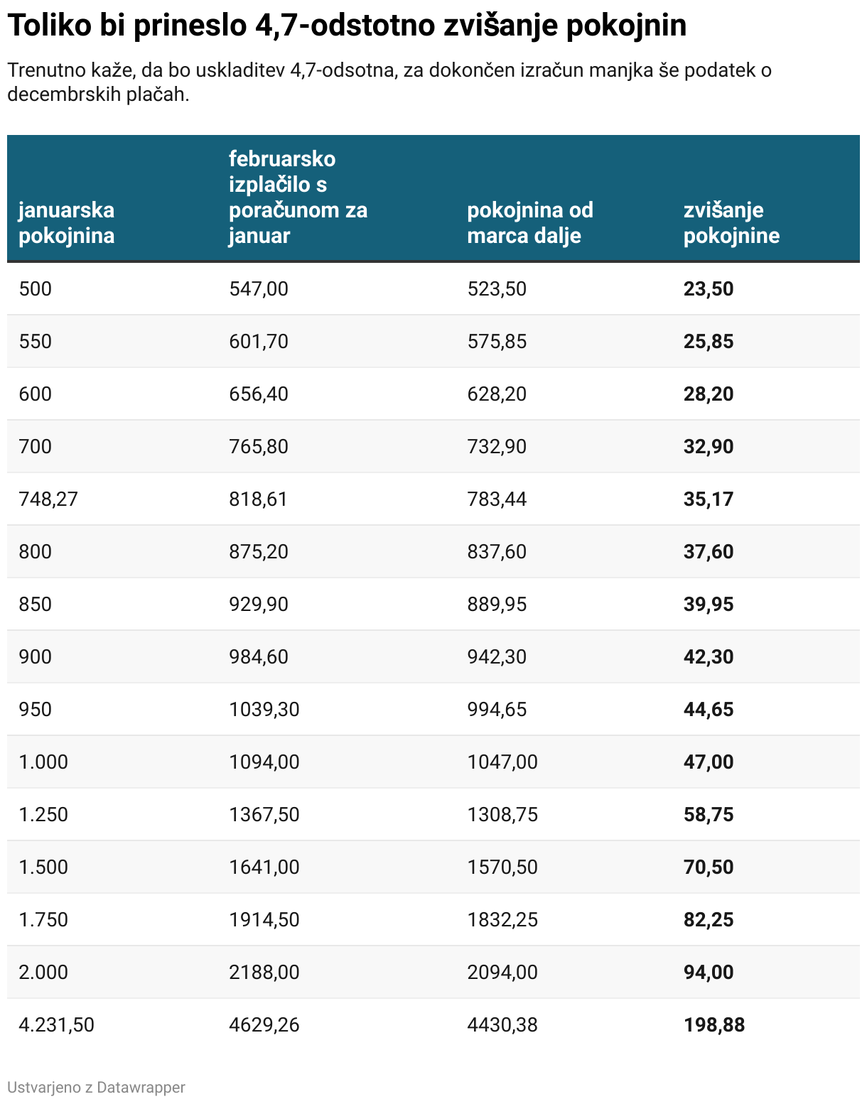
Task: Select the bold 58,75 increase value
Action: click(708, 814)
